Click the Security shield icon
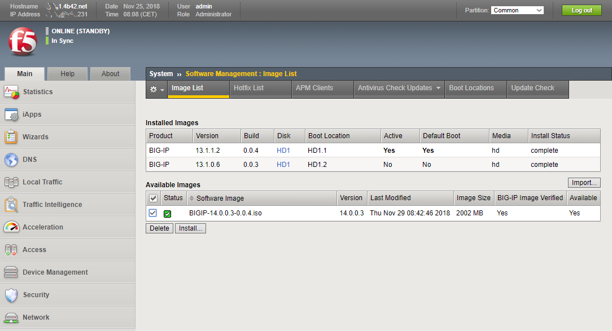The image size is (612, 331). [11, 295]
